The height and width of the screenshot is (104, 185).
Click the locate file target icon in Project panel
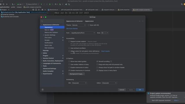pyautogui.click(x=33, y=10)
